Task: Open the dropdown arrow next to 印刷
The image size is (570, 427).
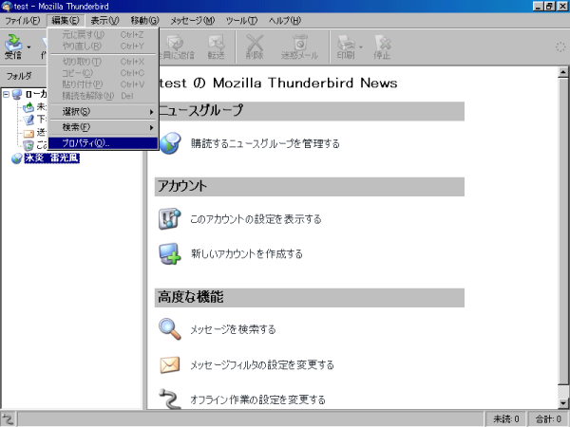Action: pyautogui.click(x=361, y=46)
